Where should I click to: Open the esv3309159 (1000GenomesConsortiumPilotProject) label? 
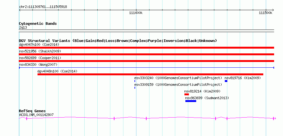[x=178, y=85]
